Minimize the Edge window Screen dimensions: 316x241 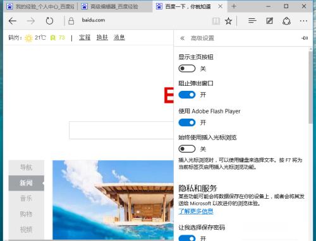coord(268,6)
